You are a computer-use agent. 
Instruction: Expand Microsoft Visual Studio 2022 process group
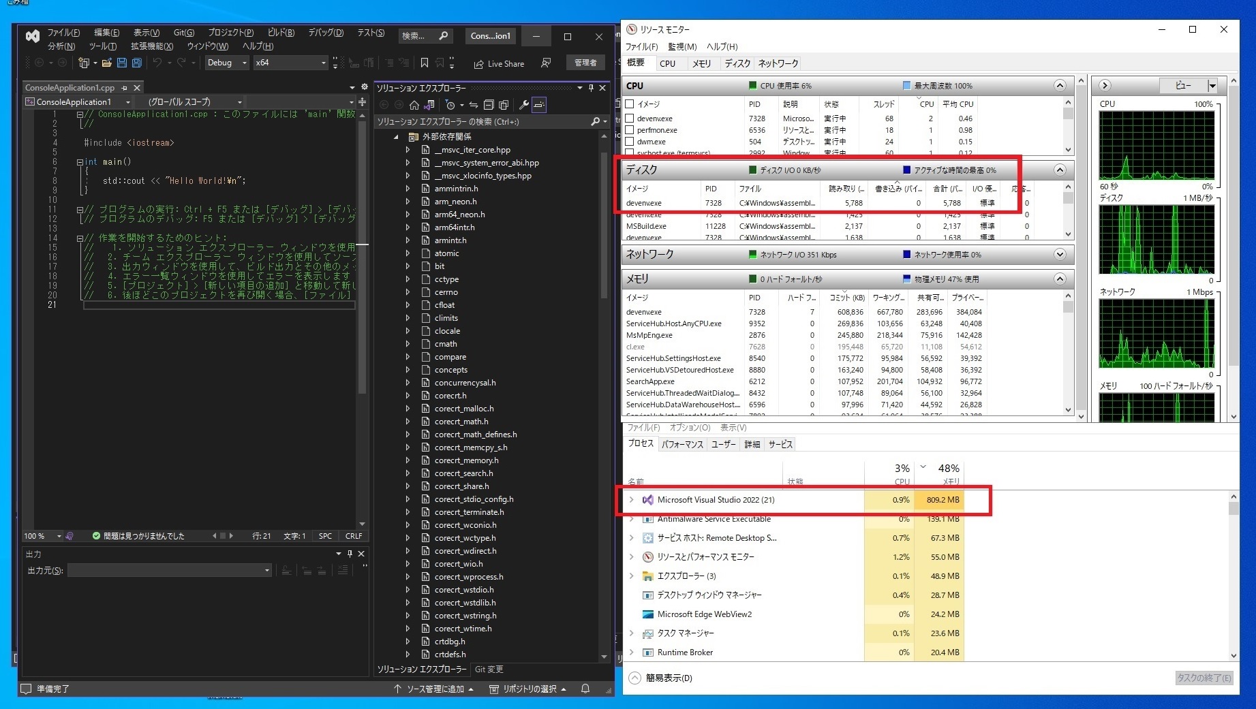631,500
